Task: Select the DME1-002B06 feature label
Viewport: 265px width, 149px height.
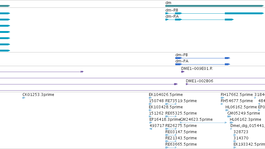Action: click(x=199, y=81)
